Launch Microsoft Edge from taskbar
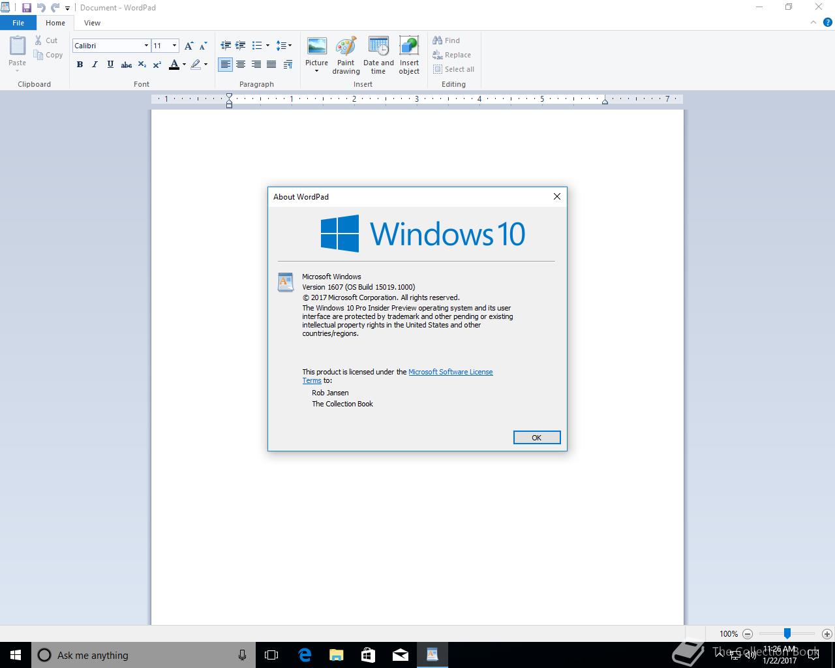835x668 pixels. 305,655
